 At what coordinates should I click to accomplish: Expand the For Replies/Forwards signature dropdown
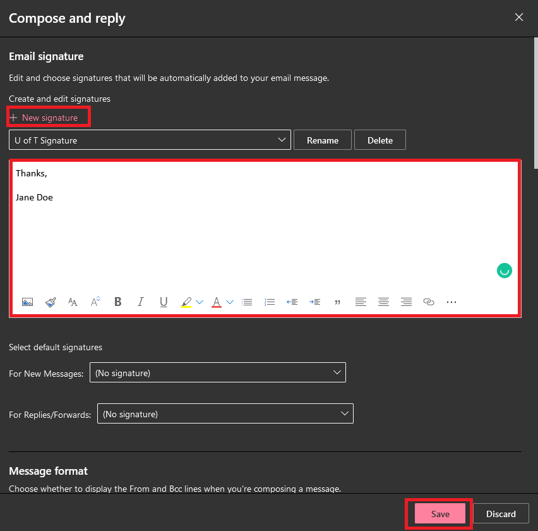(x=225, y=414)
